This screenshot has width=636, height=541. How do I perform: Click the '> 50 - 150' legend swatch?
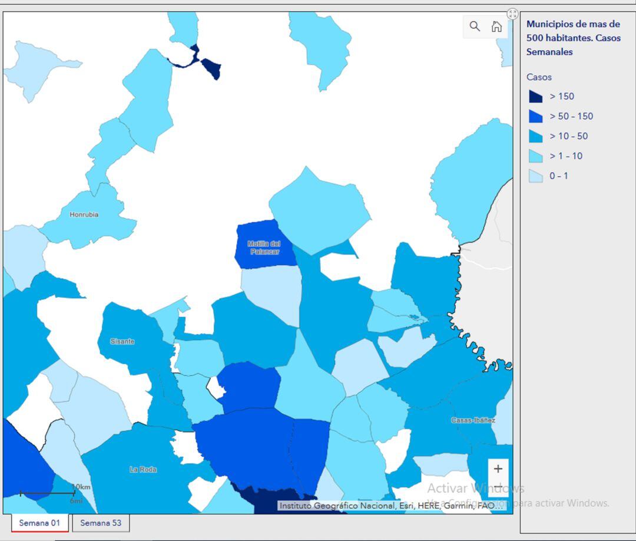(x=535, y=116)
